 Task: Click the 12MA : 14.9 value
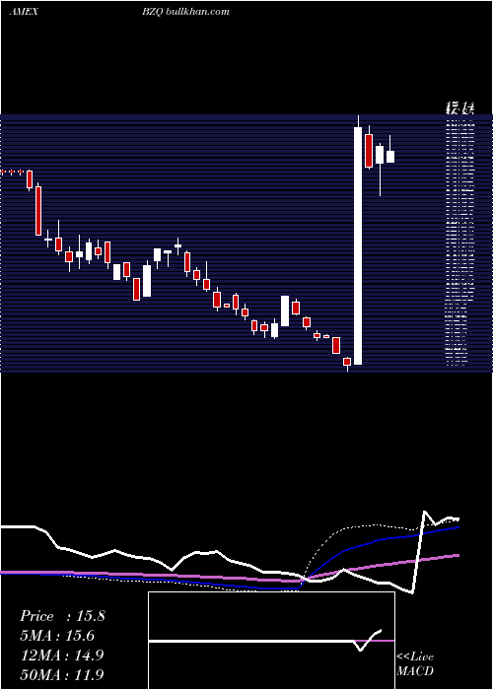62,655
